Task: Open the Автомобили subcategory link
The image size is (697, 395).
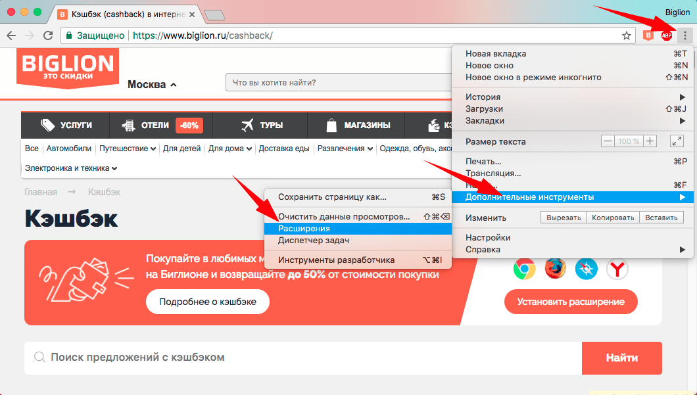Action: pos(69,149)
